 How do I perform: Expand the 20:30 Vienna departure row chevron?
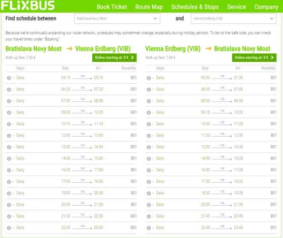(x=153, y=205)
